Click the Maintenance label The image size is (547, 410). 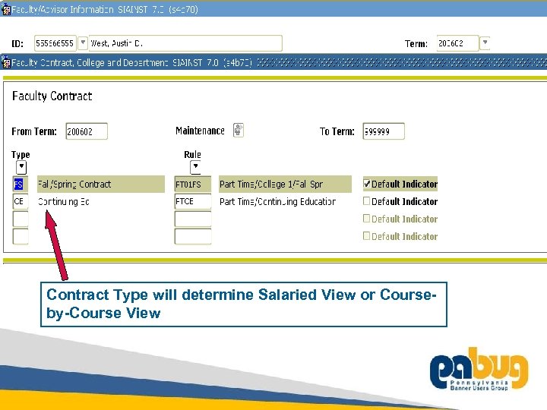(x=200, y=131)
